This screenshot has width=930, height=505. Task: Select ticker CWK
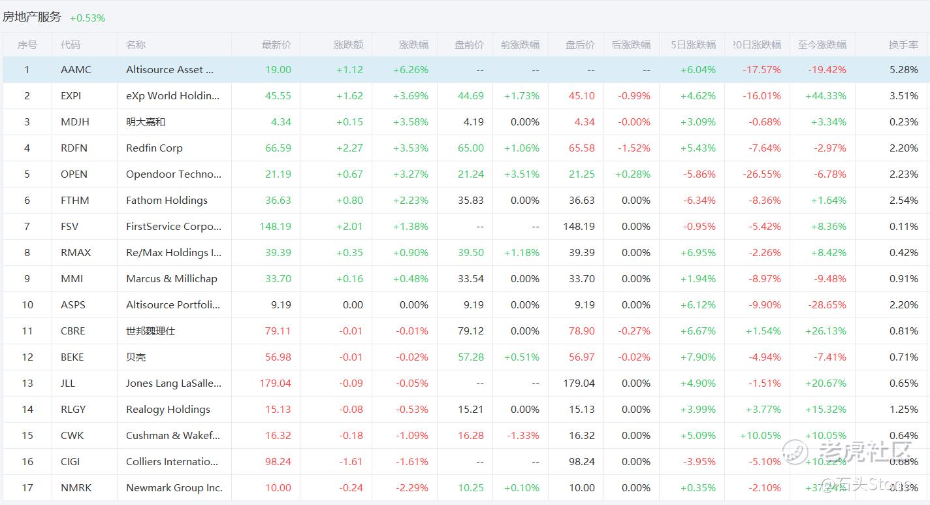click(72, 436)
